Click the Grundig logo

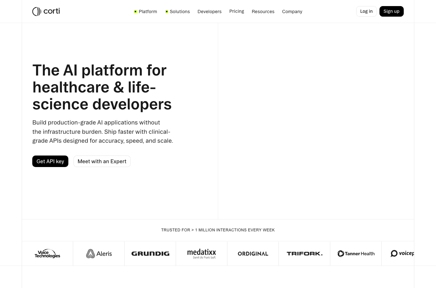[150, 253]
